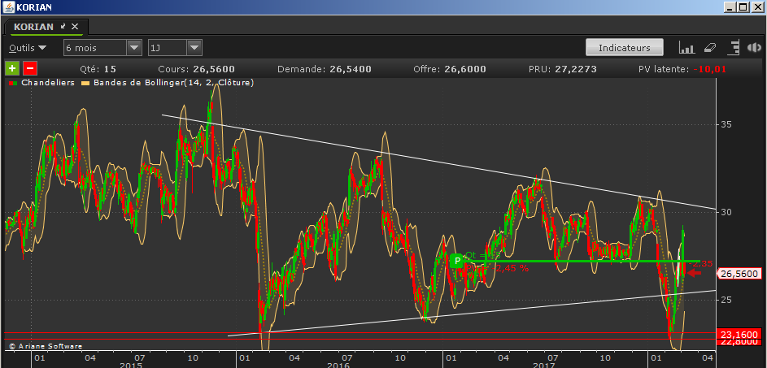Open the bar chart style icon

point(686,48)
